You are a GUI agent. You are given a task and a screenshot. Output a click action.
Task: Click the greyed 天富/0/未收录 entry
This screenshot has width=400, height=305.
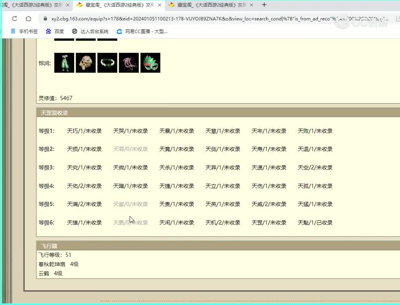pos(130,204)
